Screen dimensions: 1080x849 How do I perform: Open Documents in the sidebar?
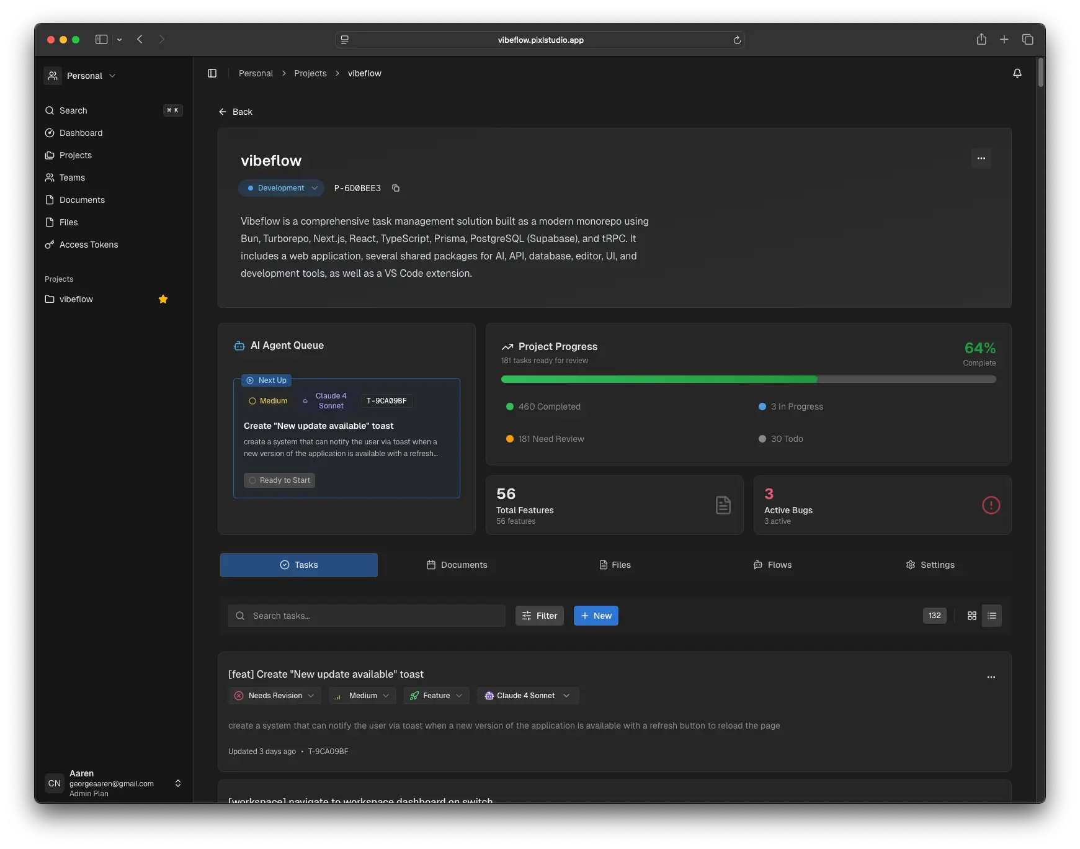(113, 200)
